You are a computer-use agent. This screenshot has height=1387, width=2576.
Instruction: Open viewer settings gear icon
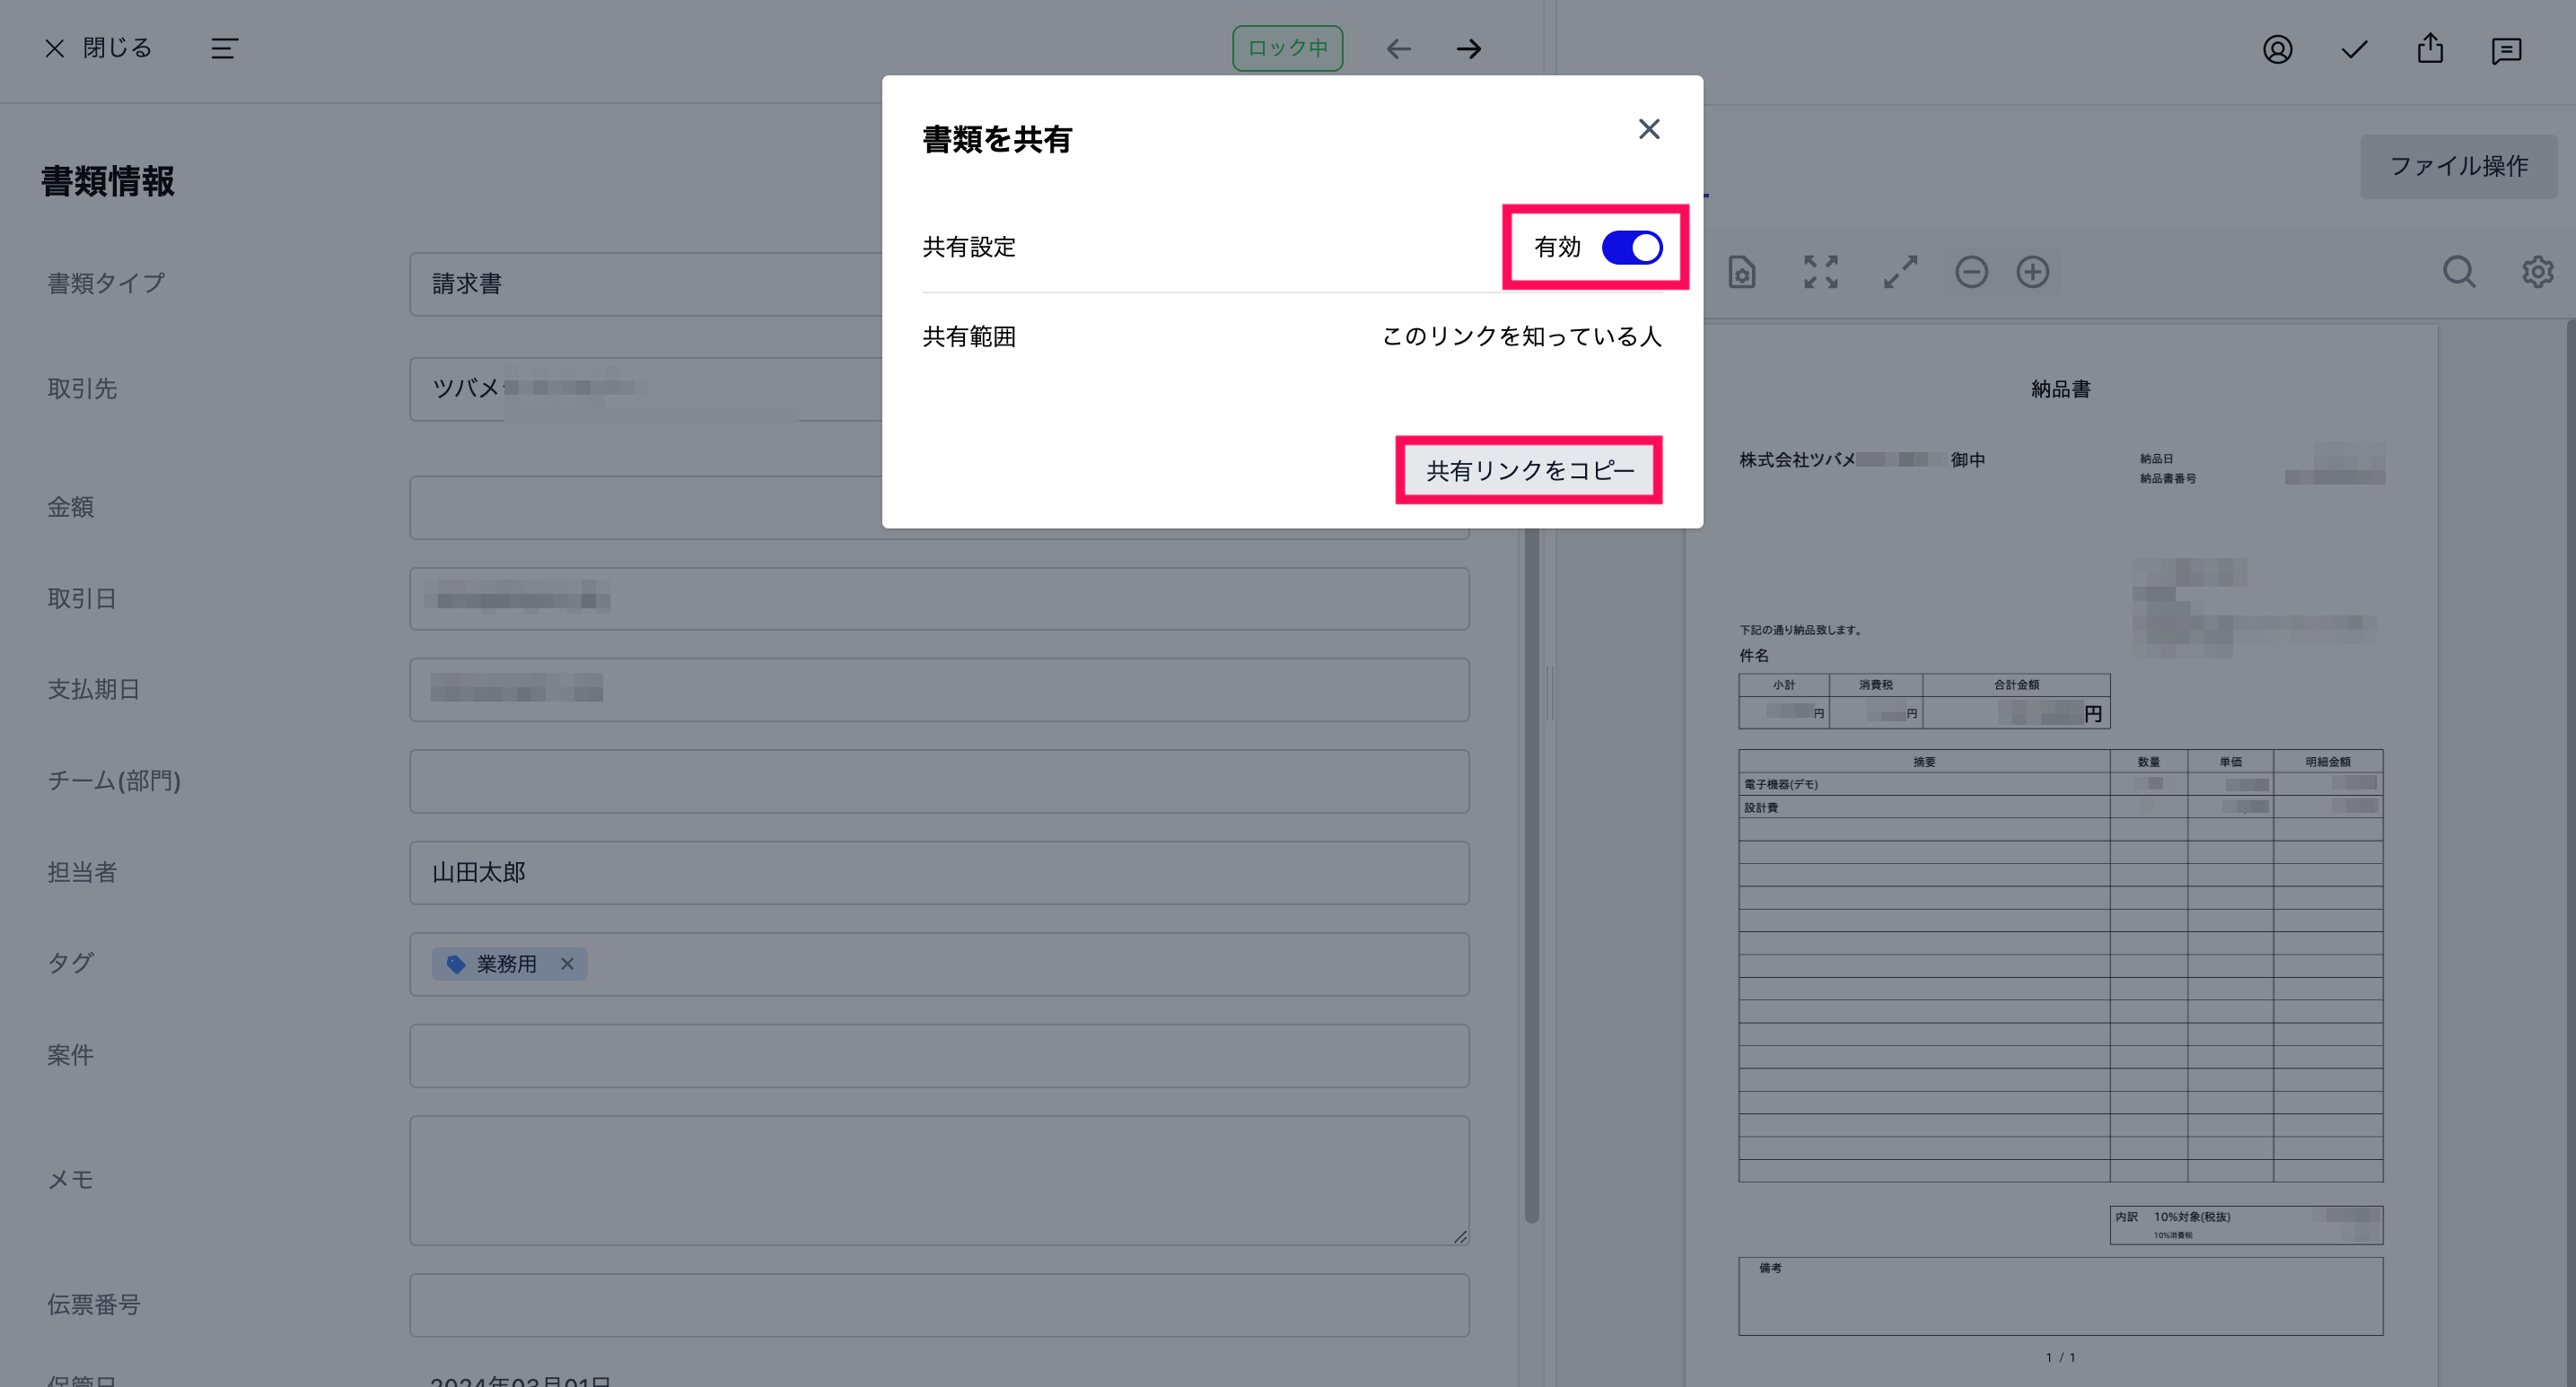tap(2537, 272)
